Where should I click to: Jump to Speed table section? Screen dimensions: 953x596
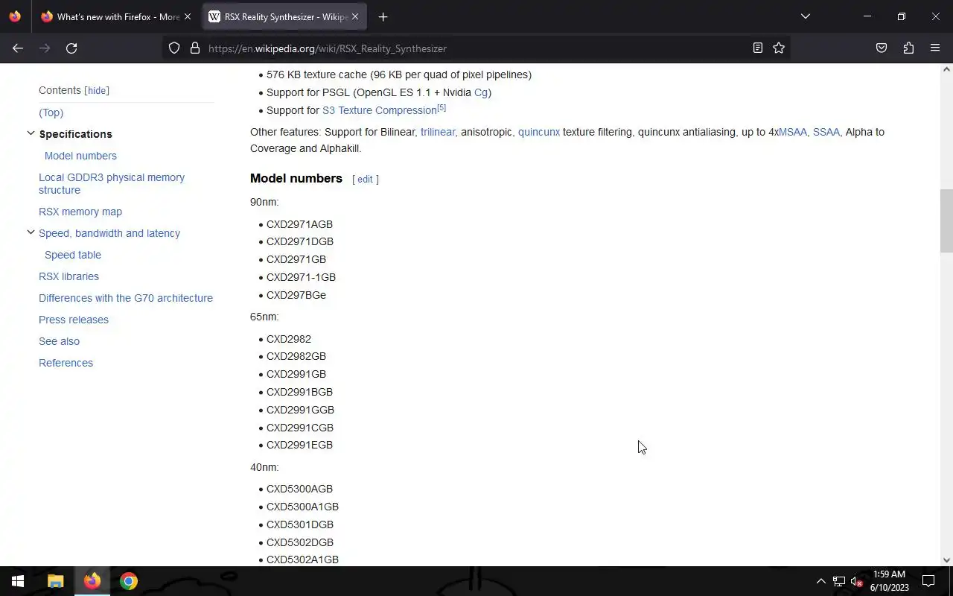tap(73, 255)
